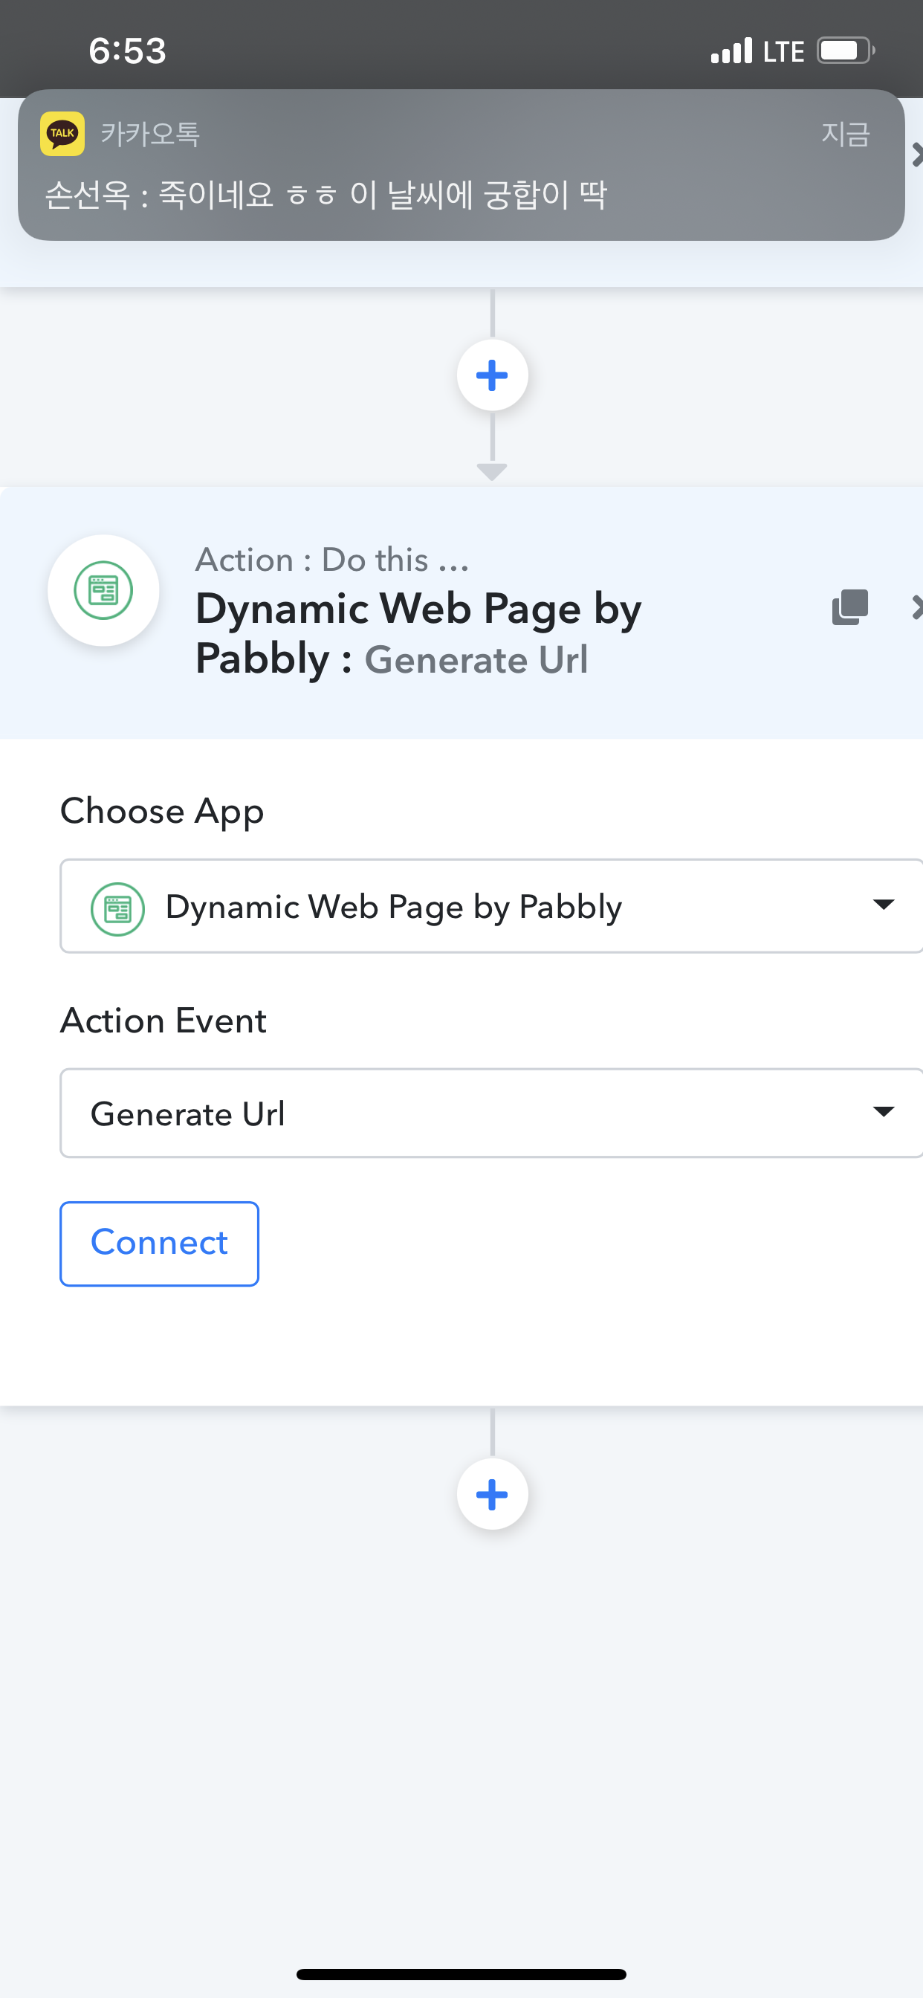Open the Action Event dropdown field
This screenshot has width=923, height=1998.
click(465, 1113)
